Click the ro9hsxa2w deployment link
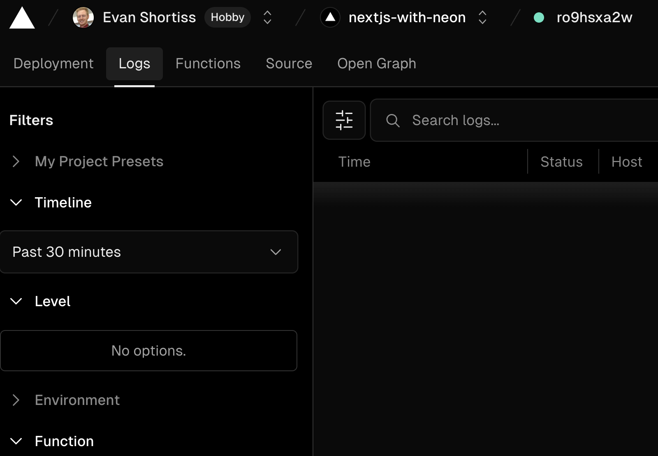Image resolution: width=658 pixels, height=456 pixels. point(594,17)
